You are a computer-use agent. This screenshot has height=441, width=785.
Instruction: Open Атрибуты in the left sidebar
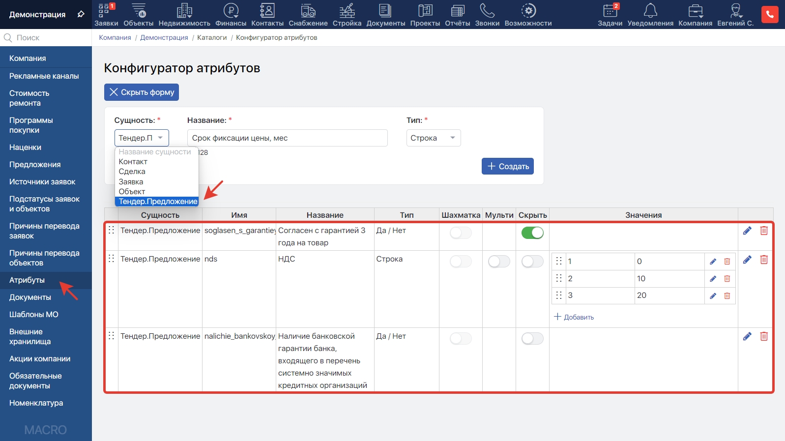(27, 280)
